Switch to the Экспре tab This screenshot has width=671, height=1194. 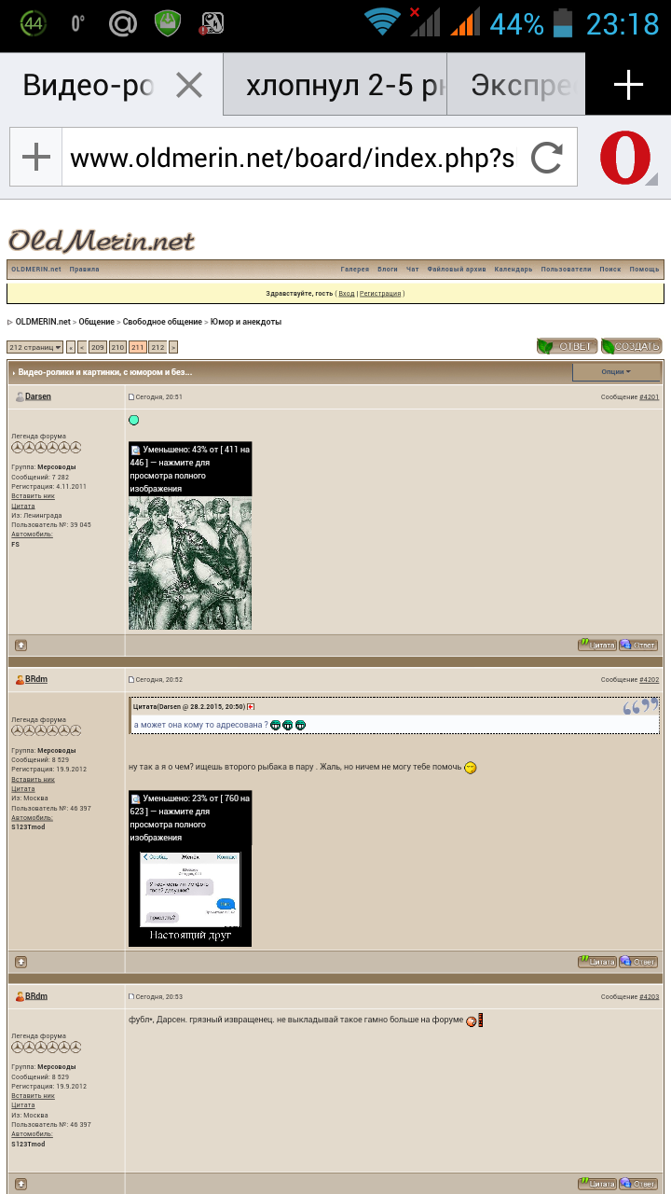(518, 86)
